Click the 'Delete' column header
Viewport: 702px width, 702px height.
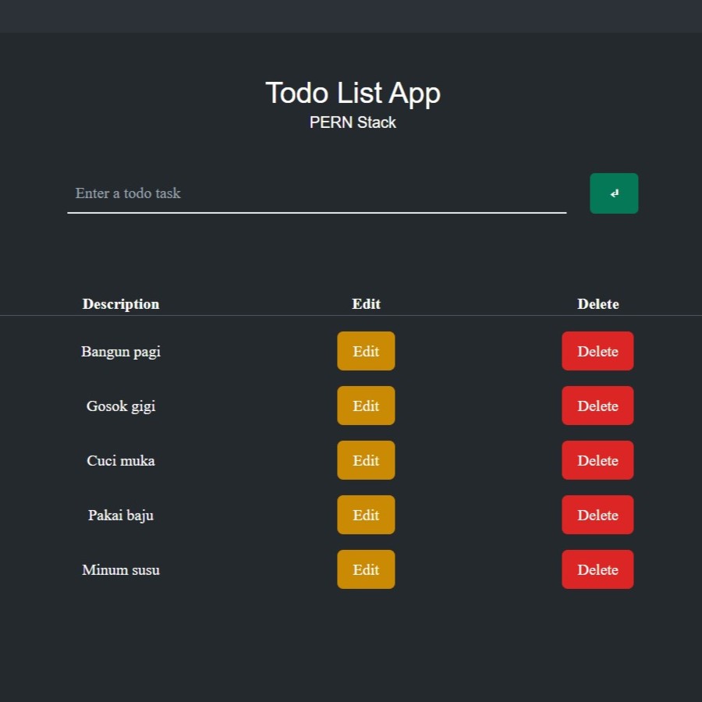(x=598, y=304)
